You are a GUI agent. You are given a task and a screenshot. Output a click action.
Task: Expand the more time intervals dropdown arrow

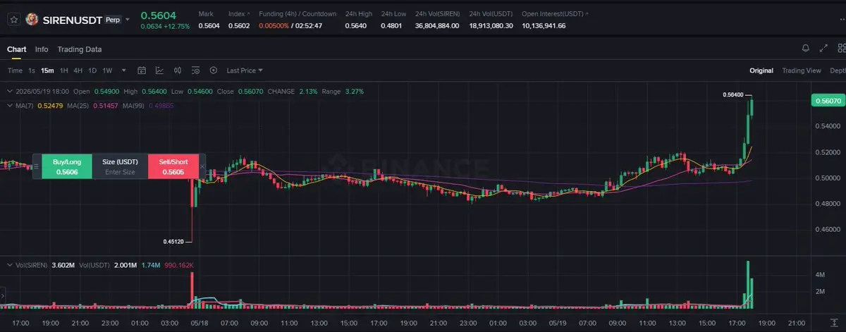pos(124,70)
